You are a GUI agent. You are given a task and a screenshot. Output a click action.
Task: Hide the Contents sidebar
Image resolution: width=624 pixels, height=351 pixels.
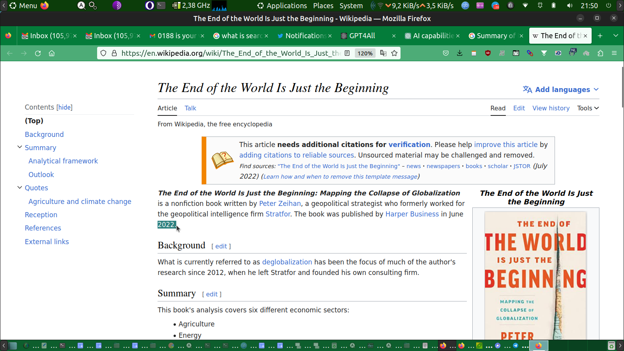pos(64,107)
